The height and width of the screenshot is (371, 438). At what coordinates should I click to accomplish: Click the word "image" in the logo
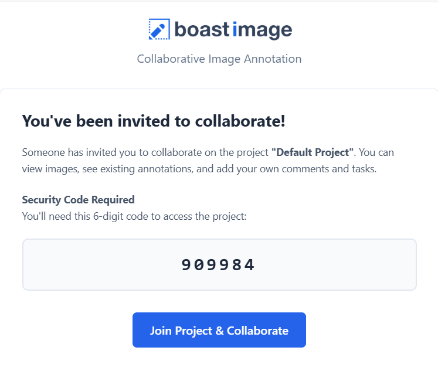[262, 30]
